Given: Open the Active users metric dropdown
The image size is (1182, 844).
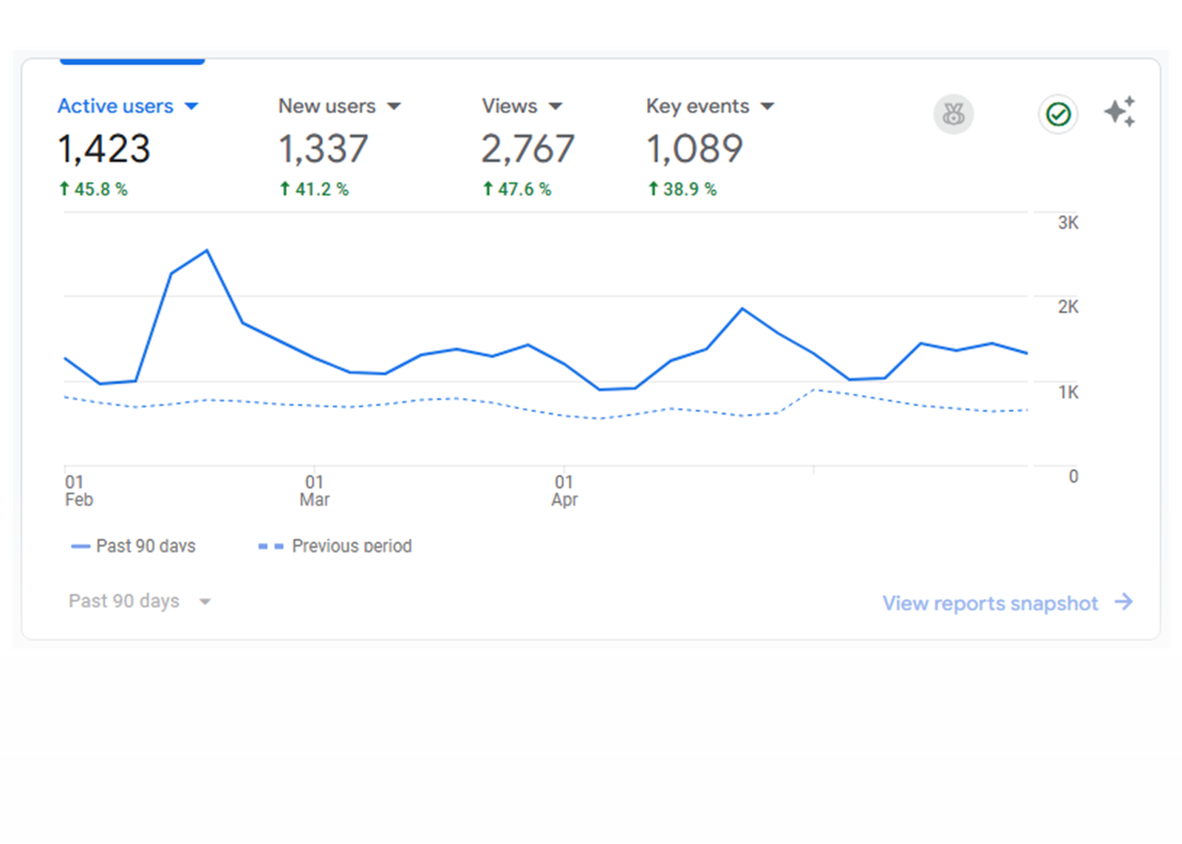Looking at the screenshot, I should (x=191, y=106).
